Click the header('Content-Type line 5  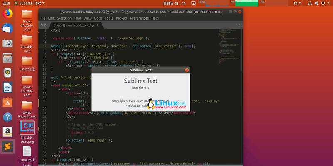point(123,46)
